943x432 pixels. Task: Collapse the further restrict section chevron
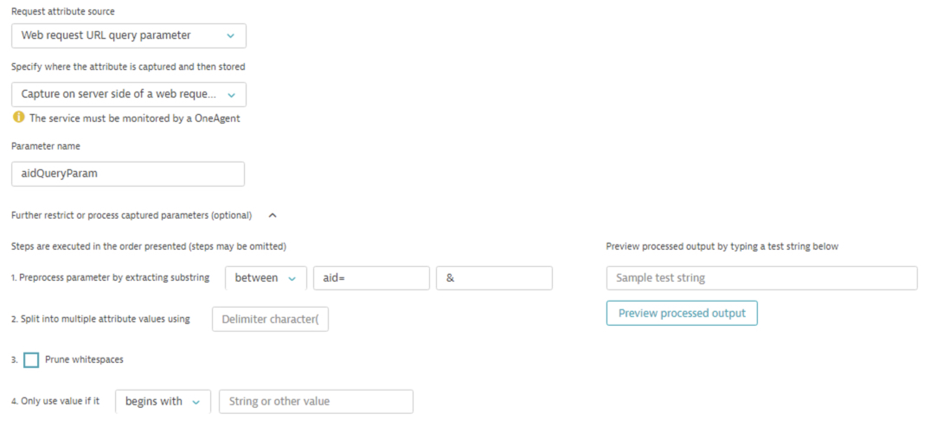coord(273,215)
